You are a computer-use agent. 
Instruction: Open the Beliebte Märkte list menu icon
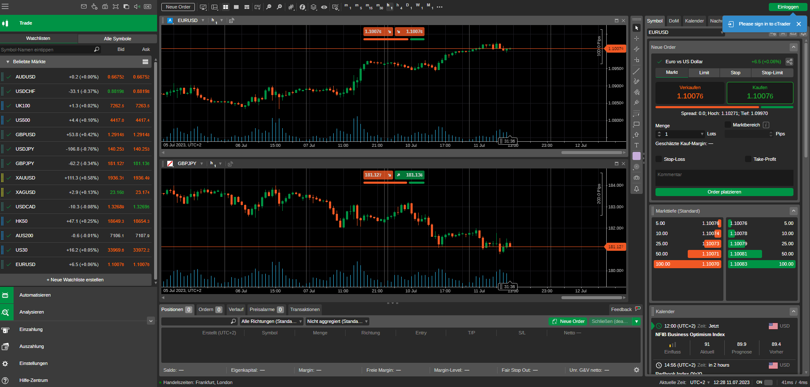pos(145,62)
